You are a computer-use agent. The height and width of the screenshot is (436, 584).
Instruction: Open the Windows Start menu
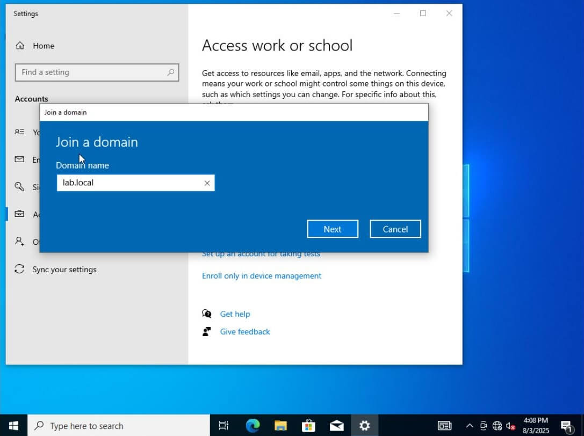(14, 425)
